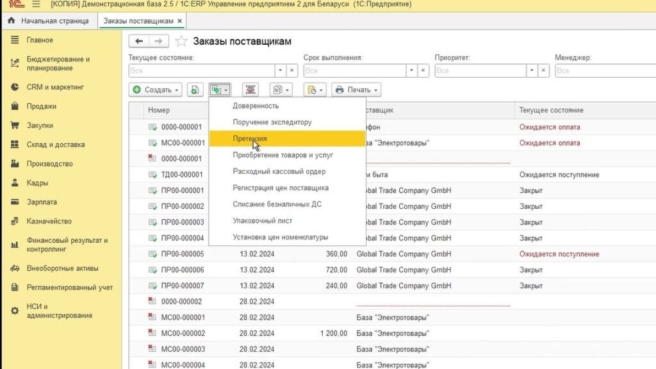Click the copy document toolbar icon
Screen dimensions: 656x369
195,90
